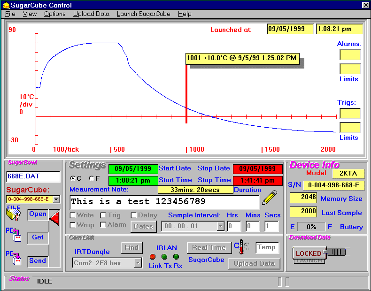Toggle the Wrap checkbox
Viewport: 371px width, 291px height.
[x=73, y=225]
